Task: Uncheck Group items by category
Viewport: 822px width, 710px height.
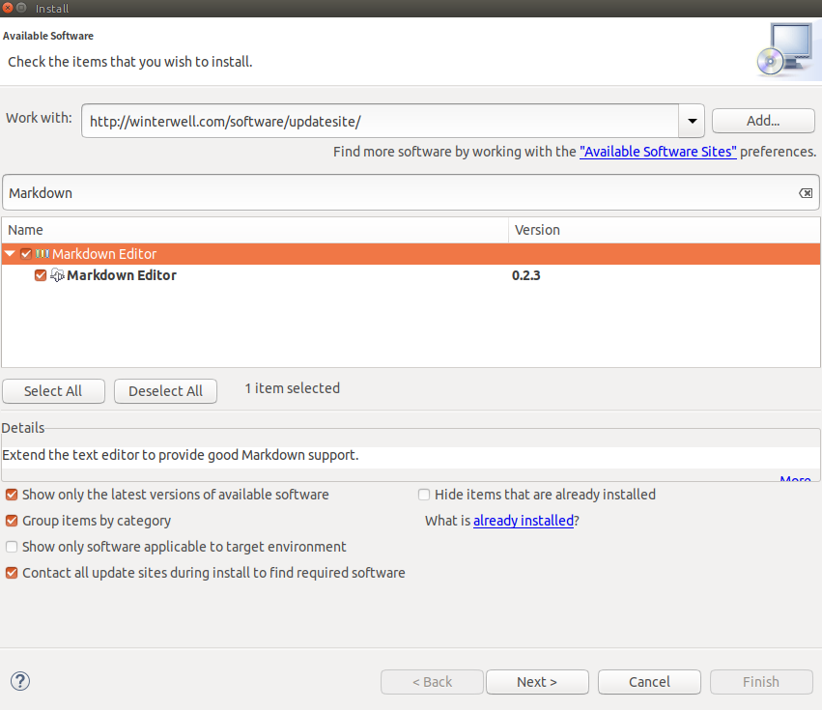Action: tap(11, 520)
